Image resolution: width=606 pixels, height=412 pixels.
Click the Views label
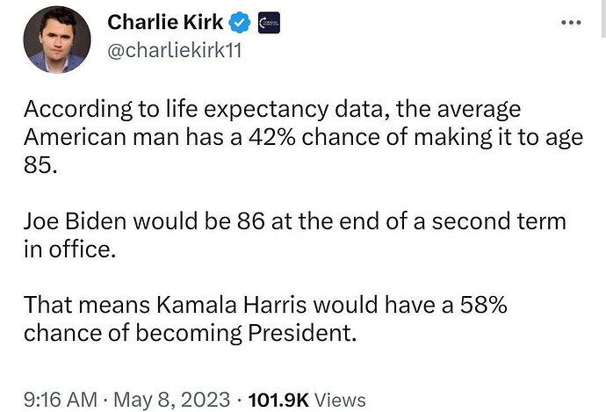(x=340, y=400)
